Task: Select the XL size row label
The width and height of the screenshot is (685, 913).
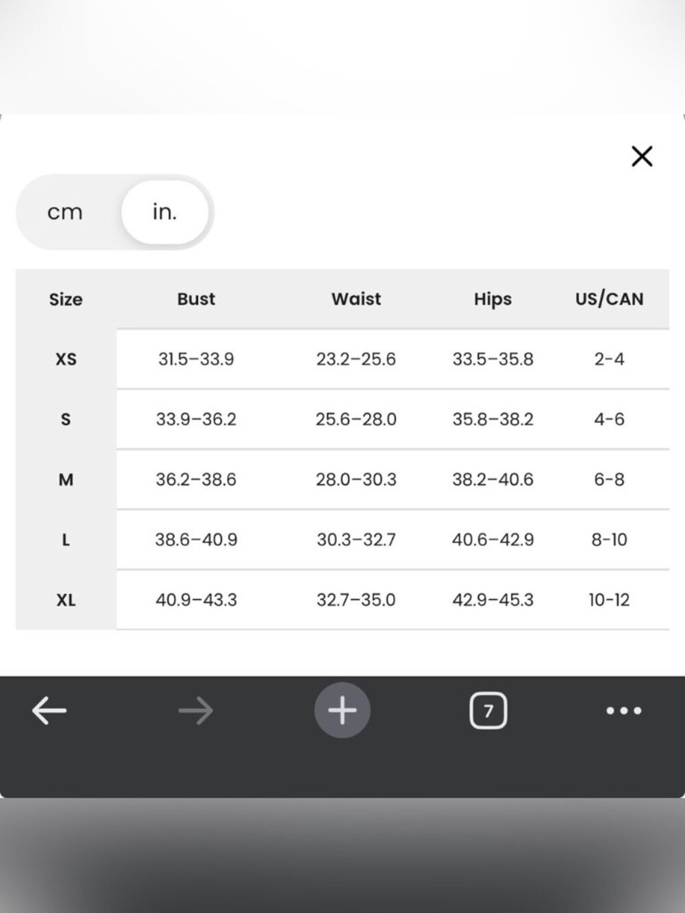Action: pos(66,600)
